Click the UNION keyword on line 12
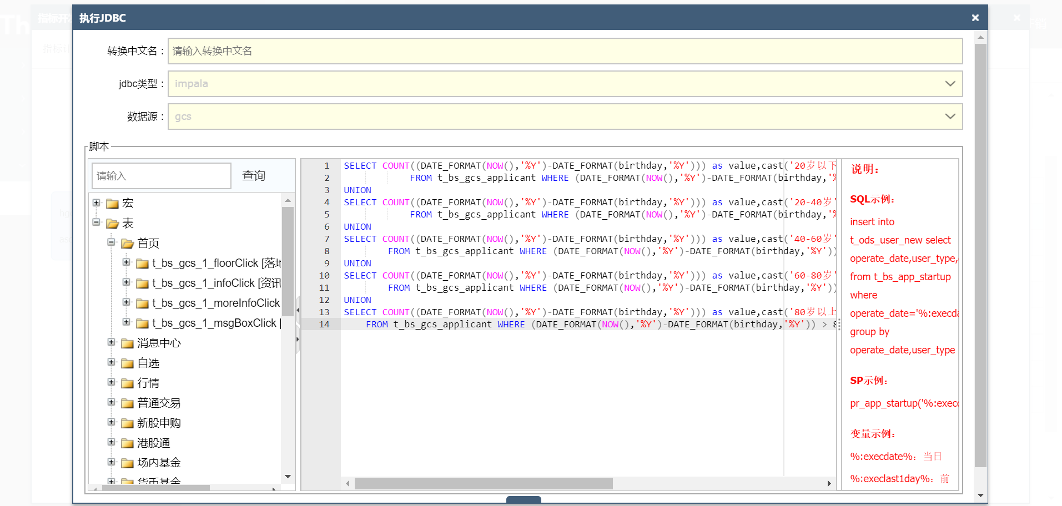Viewport: 1062px width, 506px height. (x=358, y=300)
